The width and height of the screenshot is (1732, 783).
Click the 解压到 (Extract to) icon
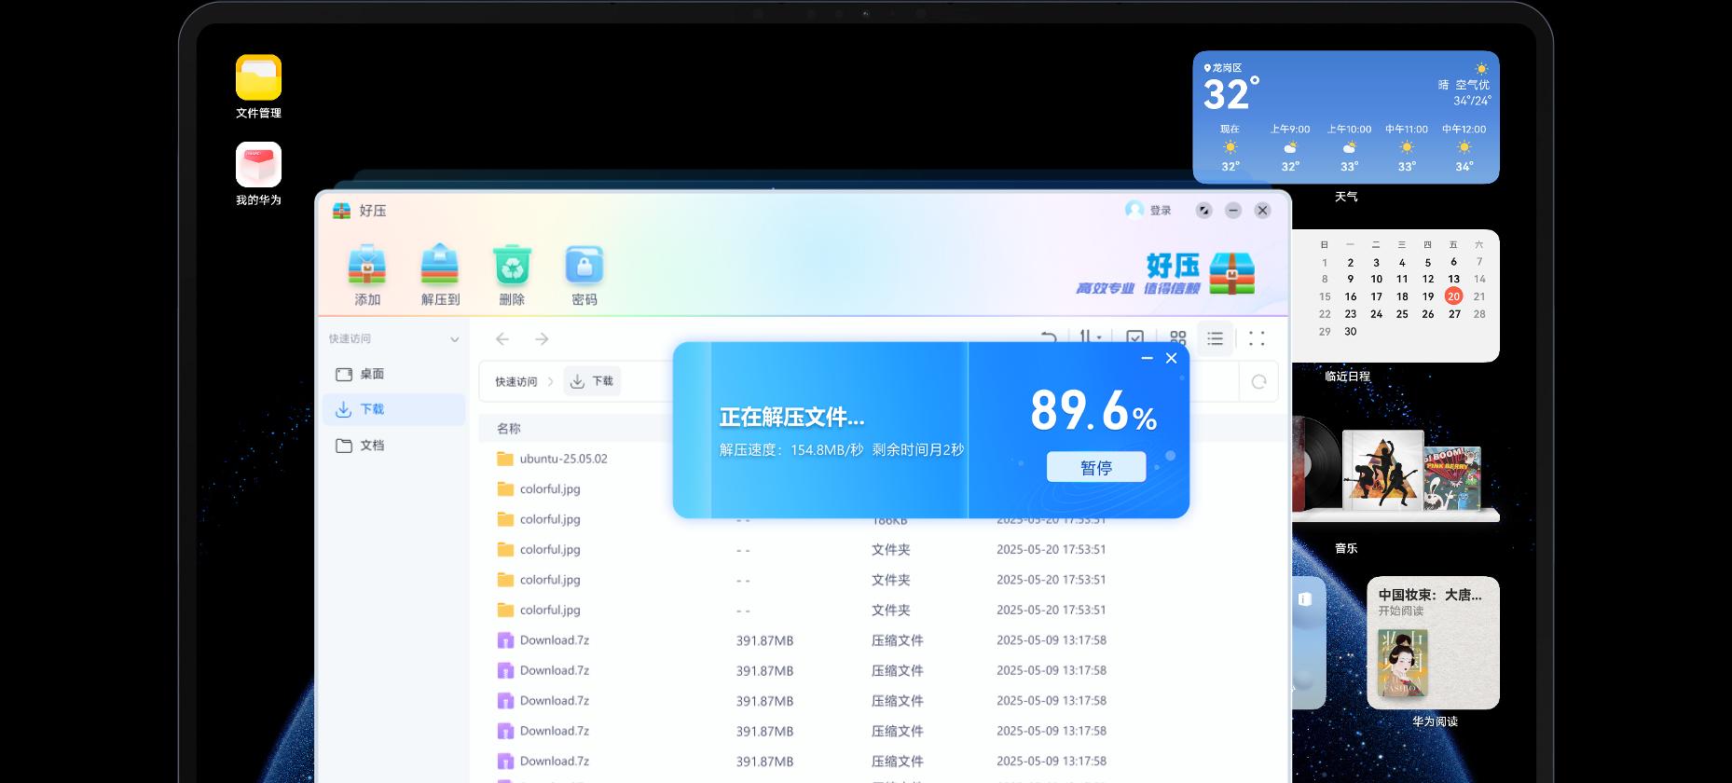click(440, 265)
